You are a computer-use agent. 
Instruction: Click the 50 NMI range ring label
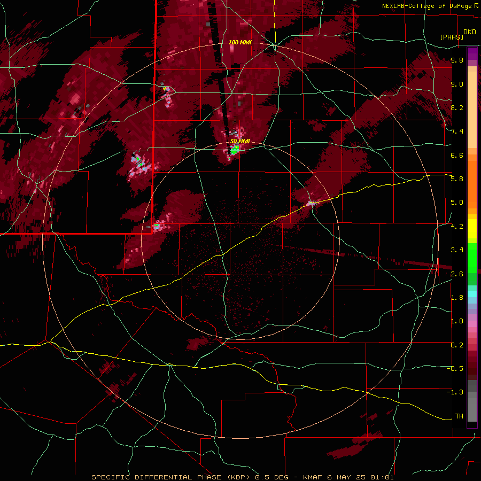point(240,142)
